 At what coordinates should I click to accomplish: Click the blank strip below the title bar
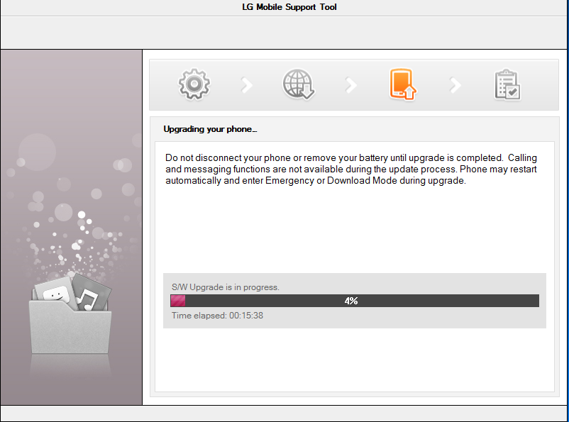coord(284,32)
